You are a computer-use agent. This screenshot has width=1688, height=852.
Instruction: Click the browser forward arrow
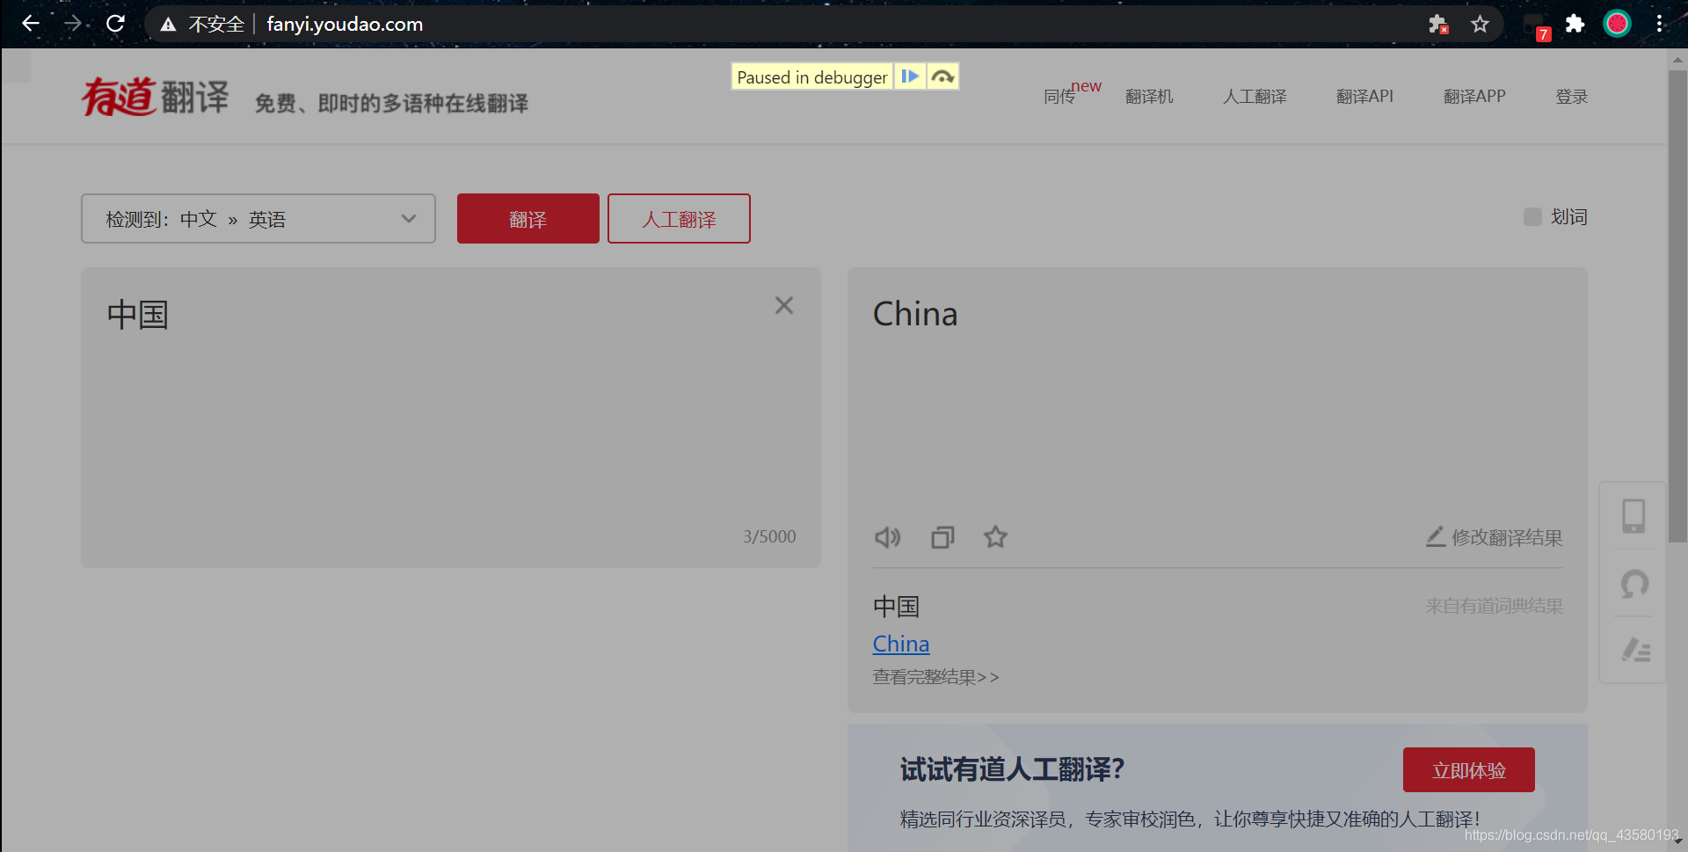(73, 24)
